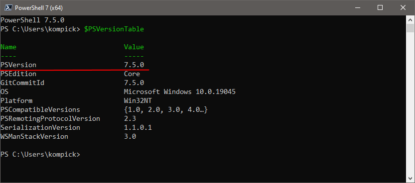
Task: Click the Platform value Win32NT
Action: [x=138, y=101]
